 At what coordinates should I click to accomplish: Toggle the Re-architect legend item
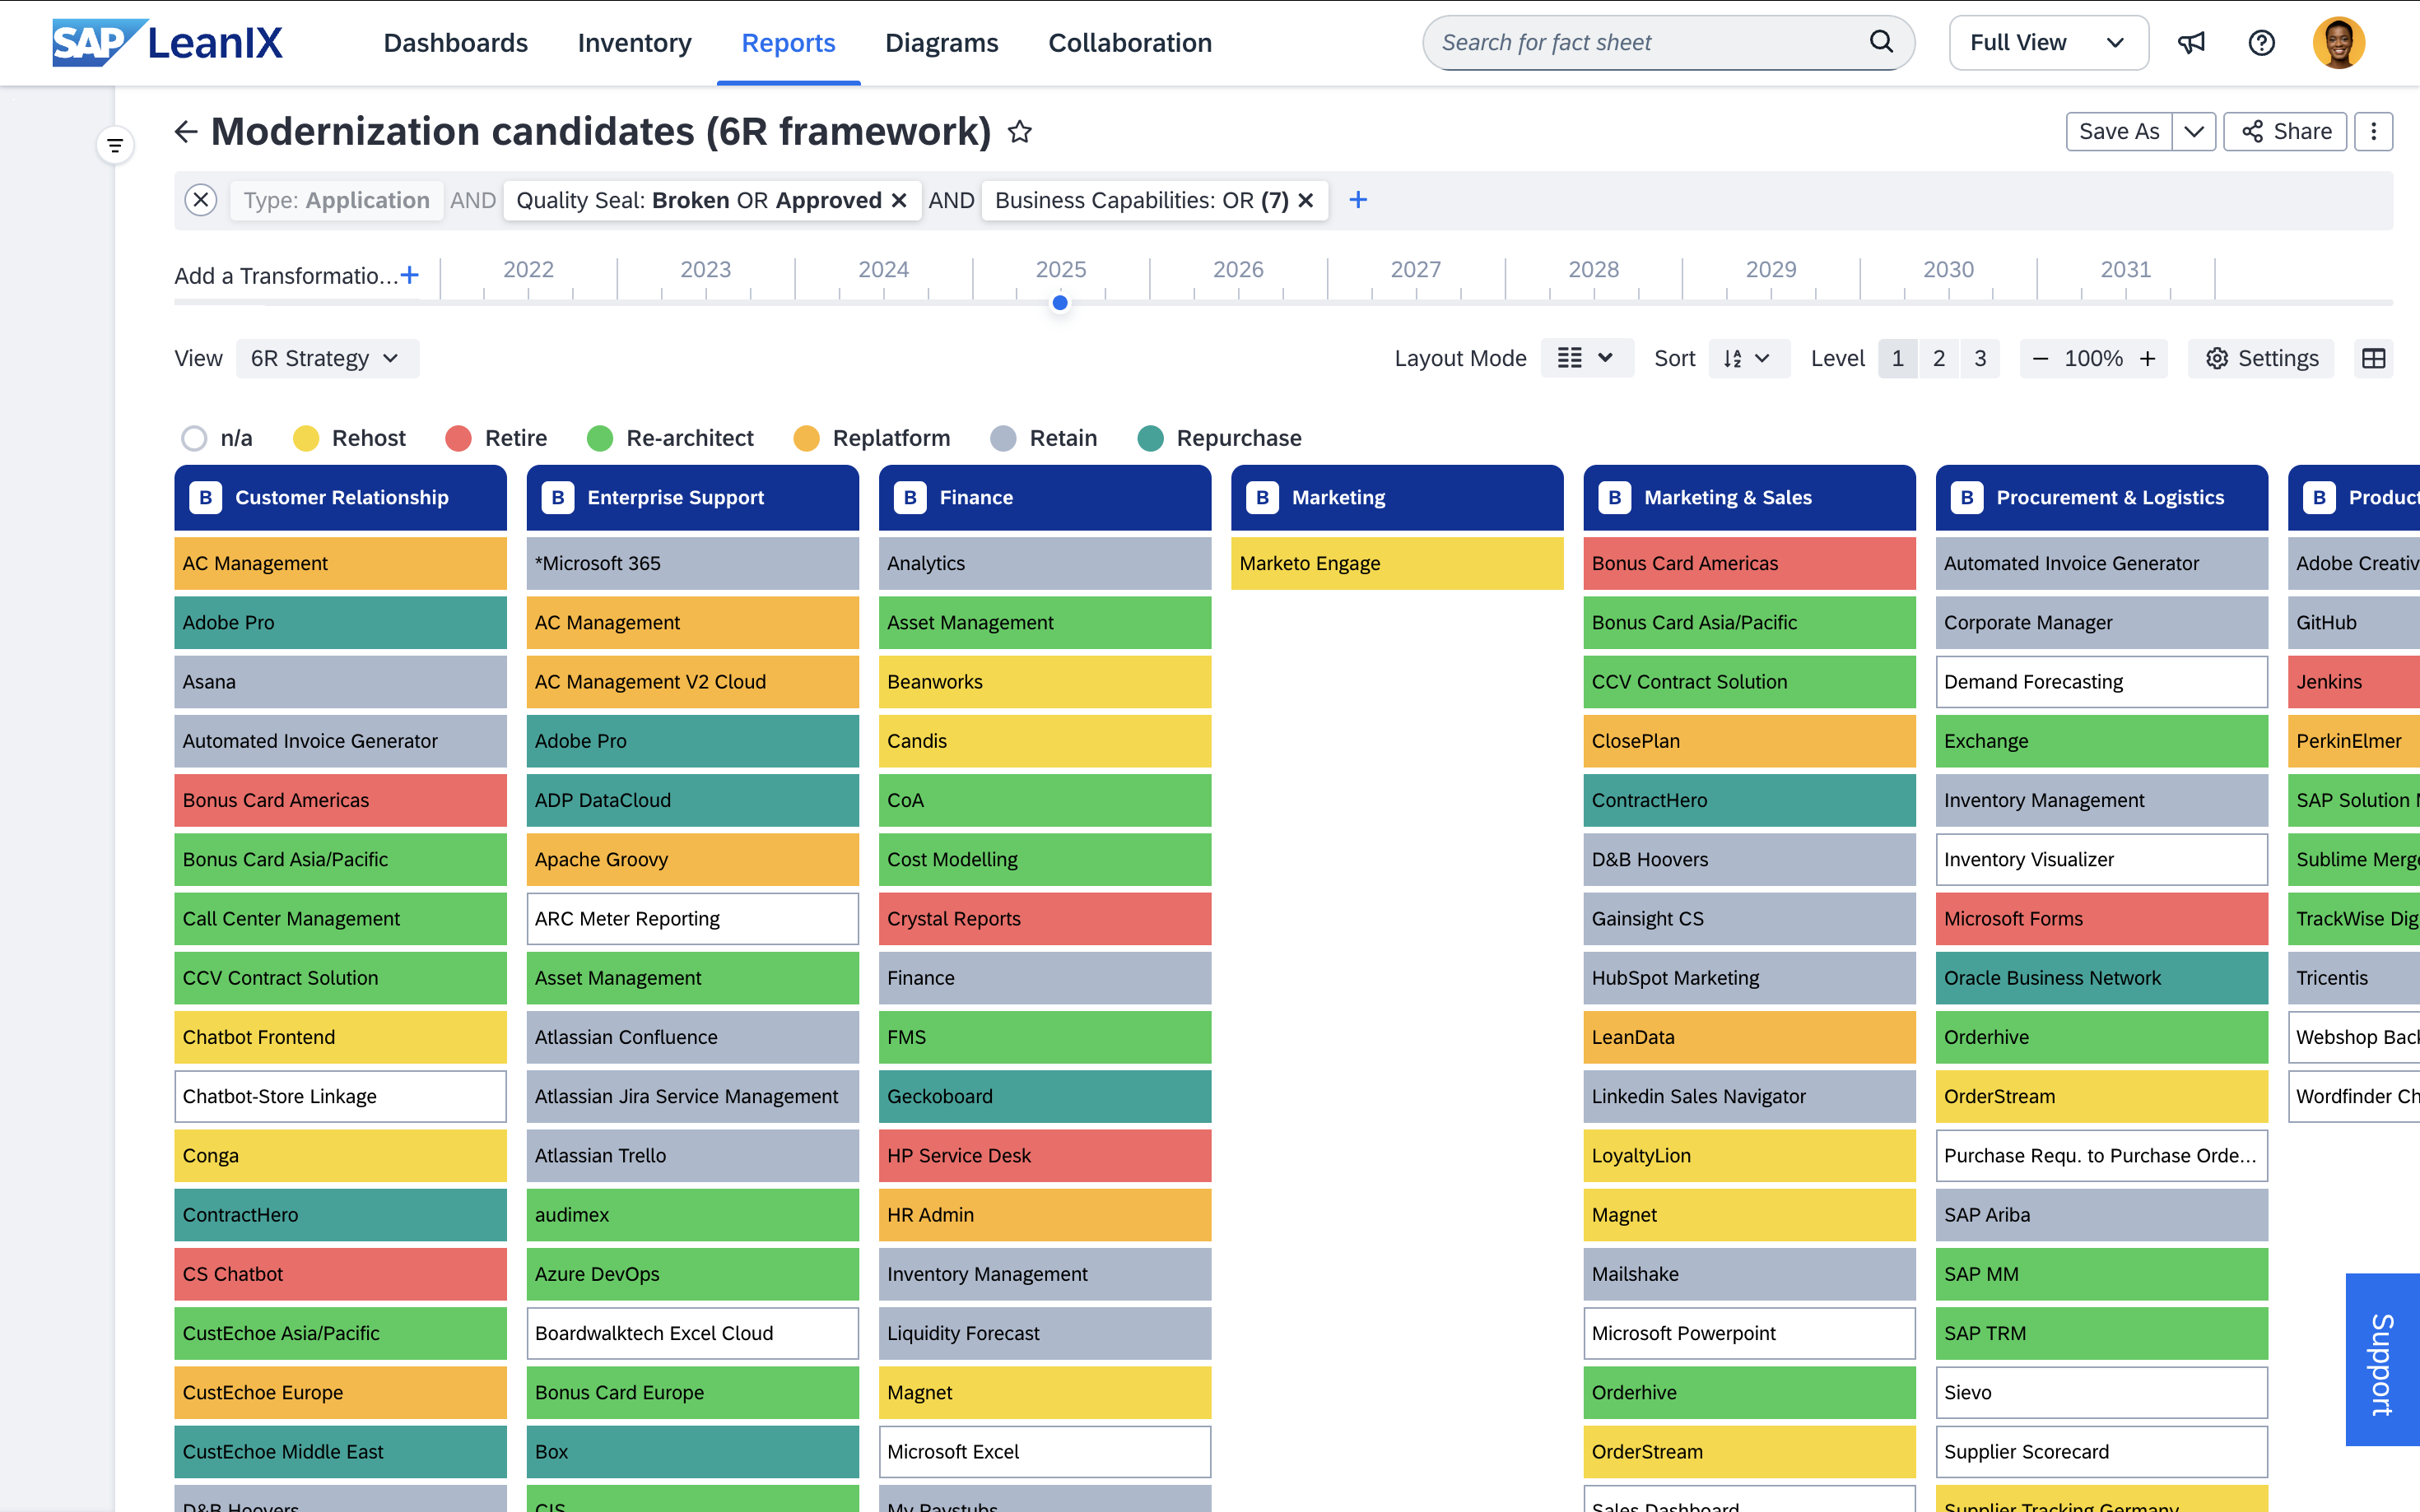(672, 438)
